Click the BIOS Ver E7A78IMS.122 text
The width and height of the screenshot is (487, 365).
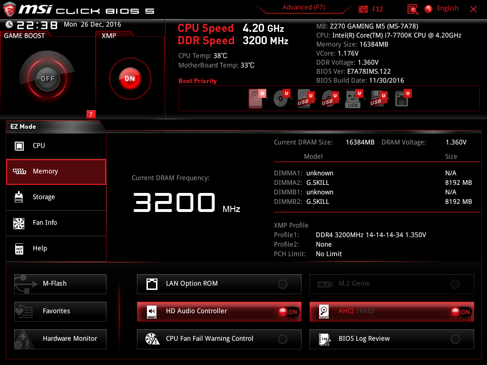(x=353, y=71)
